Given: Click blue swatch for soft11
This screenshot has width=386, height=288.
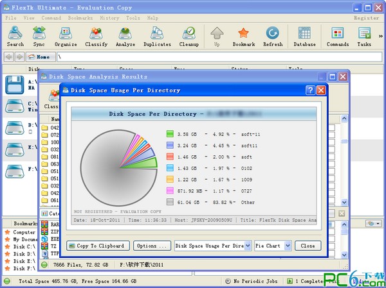Looking at the screenshot, I should 170,145.
